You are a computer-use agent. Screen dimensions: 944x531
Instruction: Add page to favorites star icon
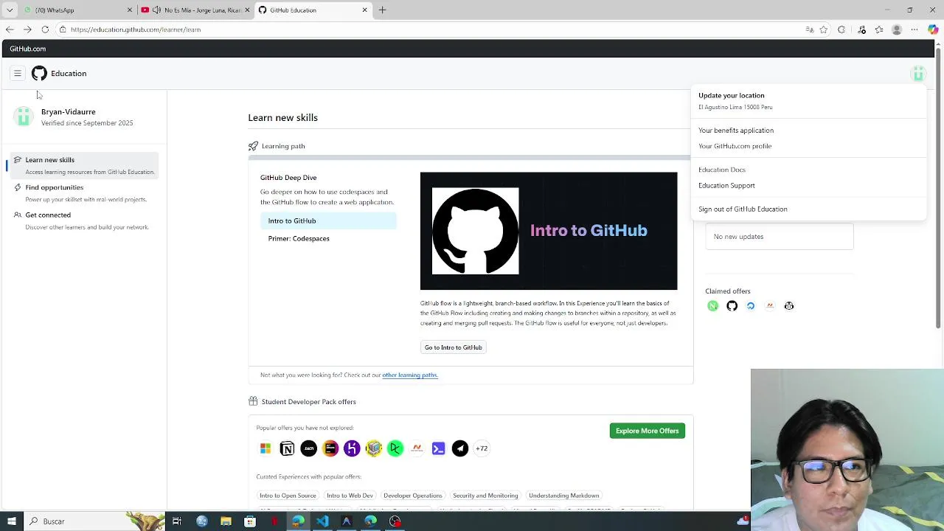click(824, 29)
